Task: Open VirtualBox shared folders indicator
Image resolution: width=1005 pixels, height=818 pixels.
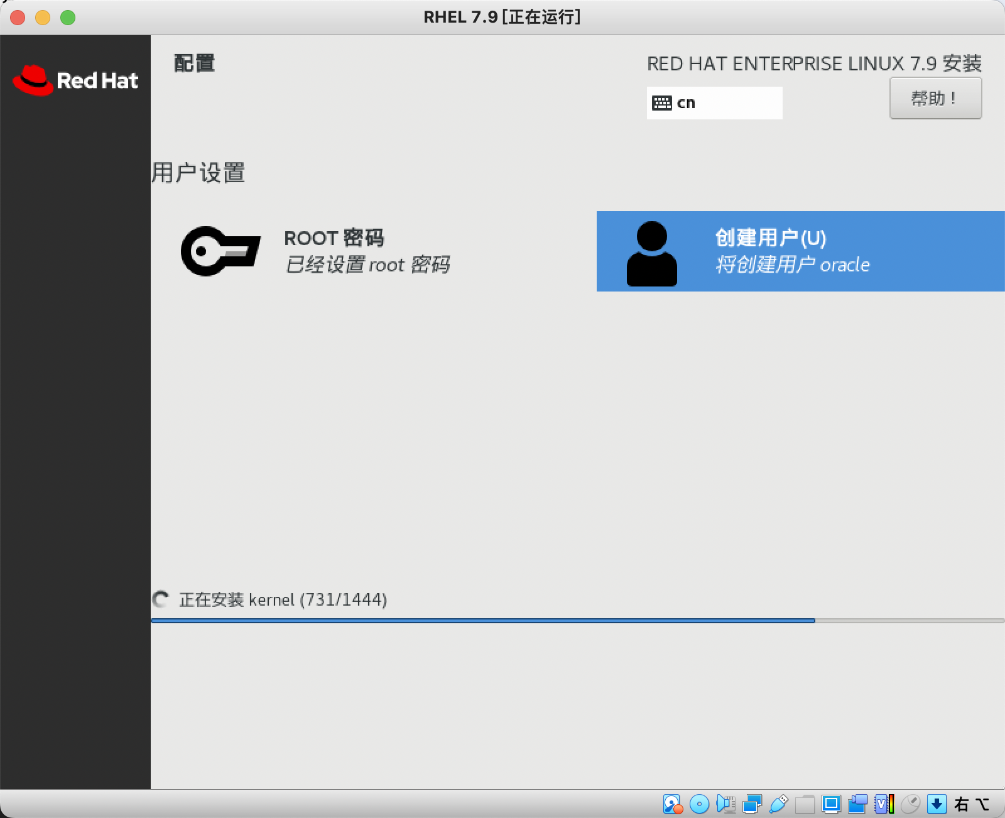Action: (805, 804)
